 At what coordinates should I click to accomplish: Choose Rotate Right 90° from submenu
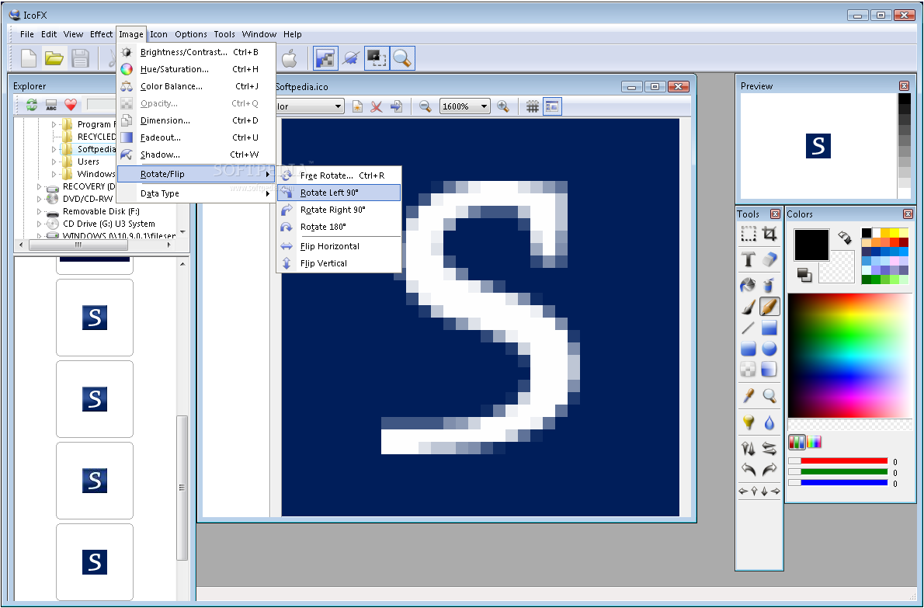pyautogui.click(x=339, y=210)
